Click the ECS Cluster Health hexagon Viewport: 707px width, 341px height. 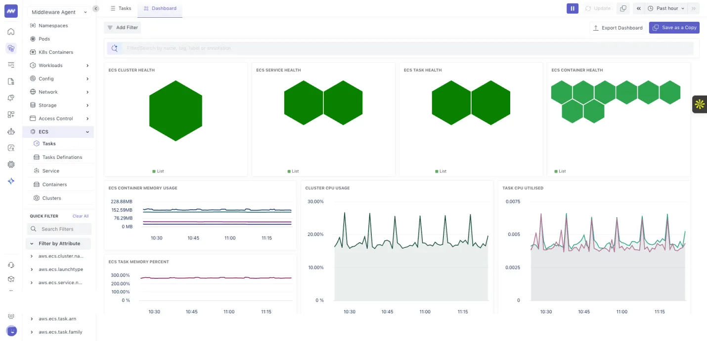[176, 111]
